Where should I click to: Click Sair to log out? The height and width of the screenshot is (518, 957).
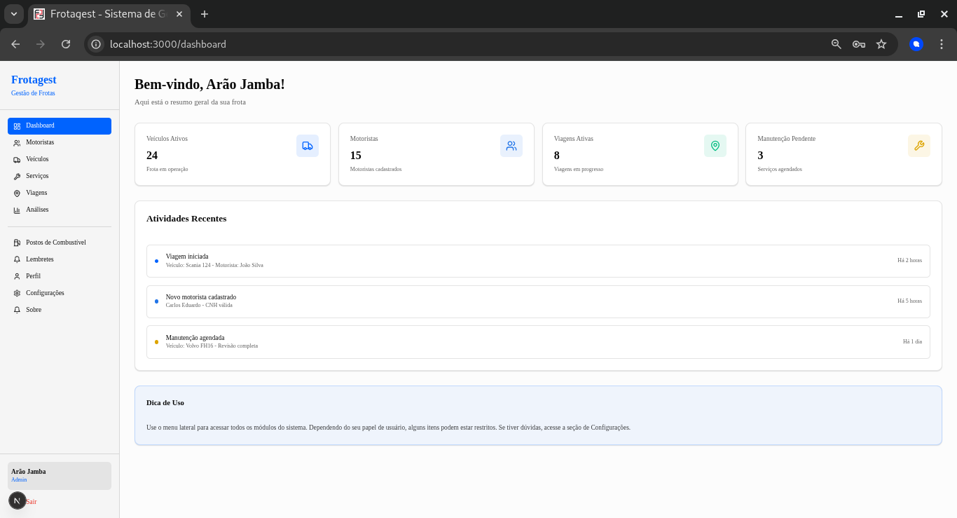click(32, 502)
